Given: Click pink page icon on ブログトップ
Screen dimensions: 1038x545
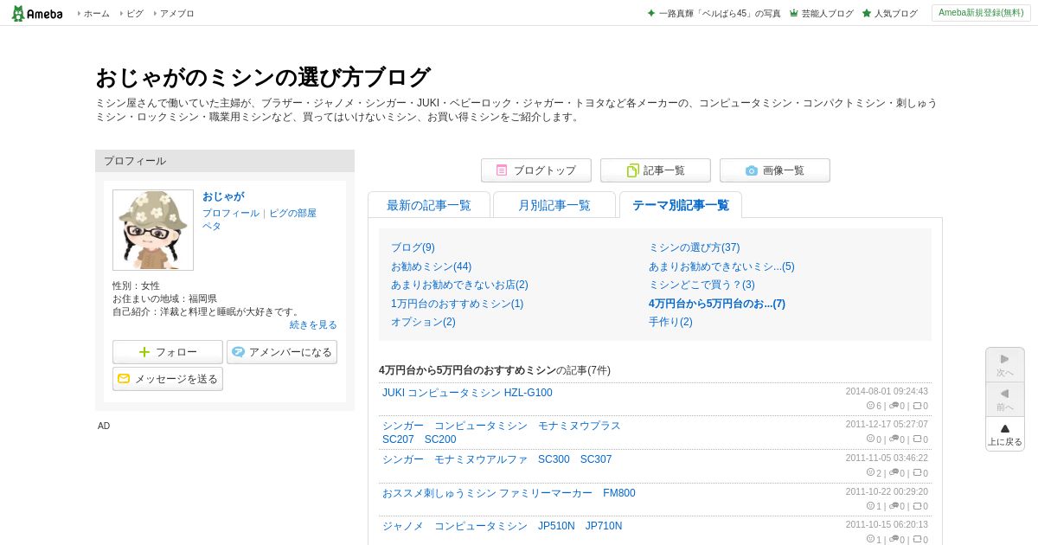Looking at the screenshot, I should pos(502,170).
